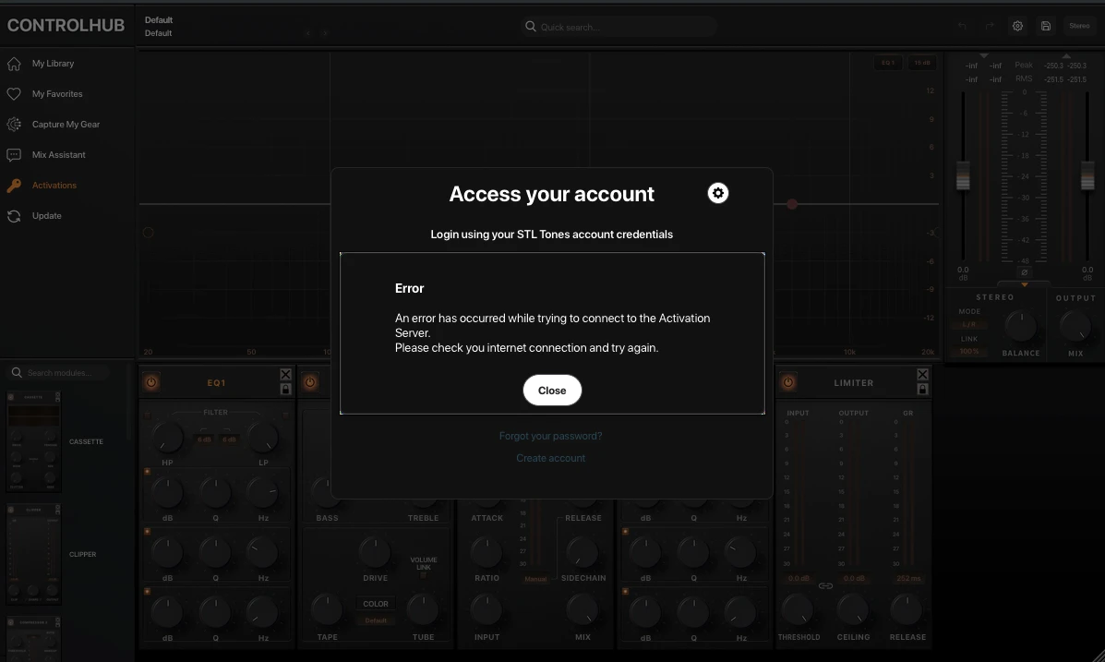Viewport: 1105px width, 662px height.
Task: Open the 15 dB range selector
Action: [922, 63]
